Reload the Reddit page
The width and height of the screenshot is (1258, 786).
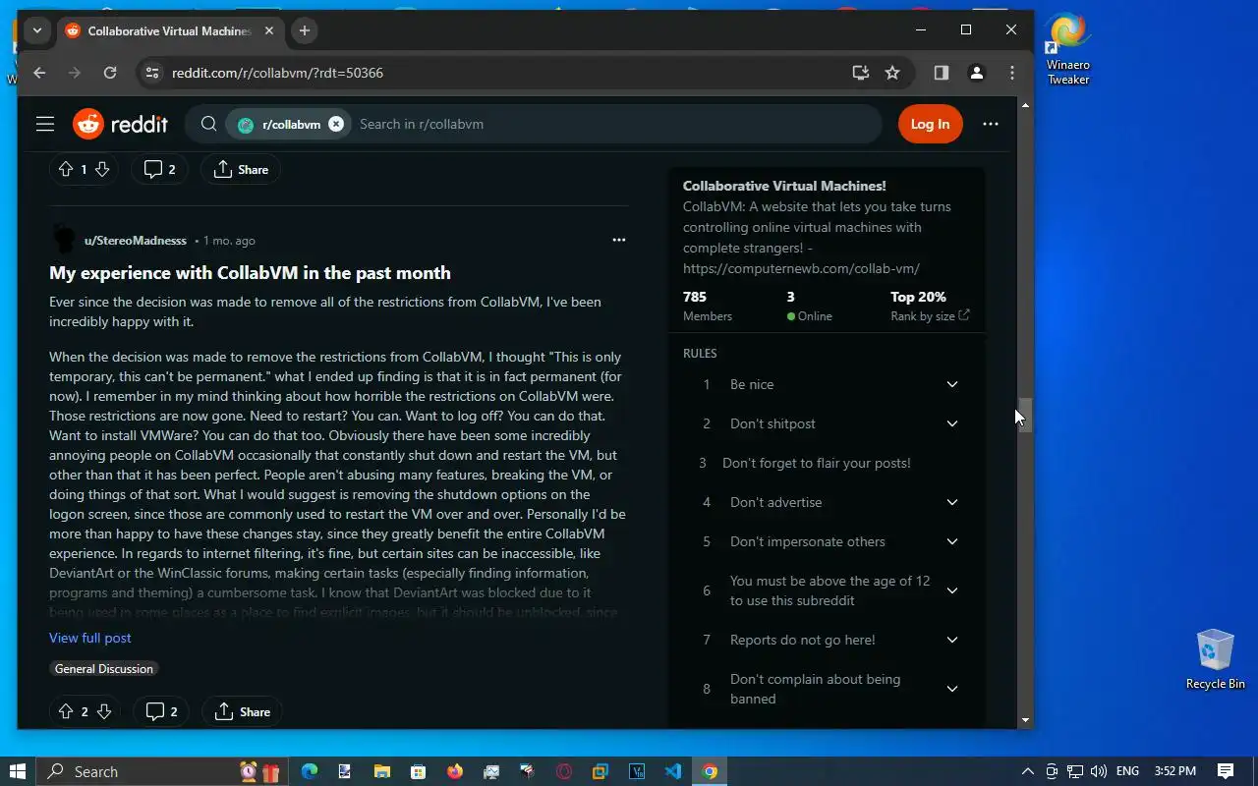[110, 73]
